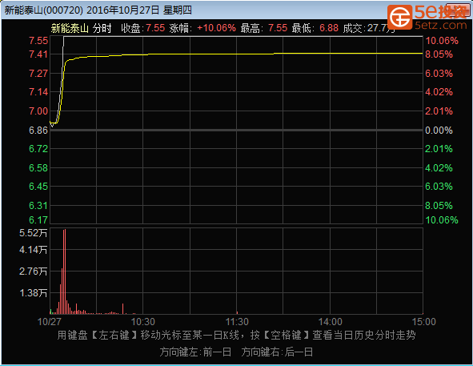Click the 6.72 price axis label
Screen dimensions: 473x366
coord(38,149)
